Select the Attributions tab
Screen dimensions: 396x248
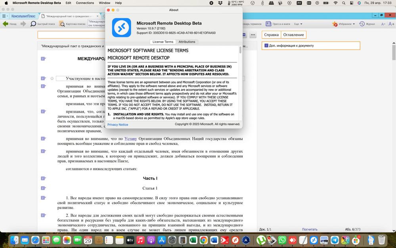point(187,42)
